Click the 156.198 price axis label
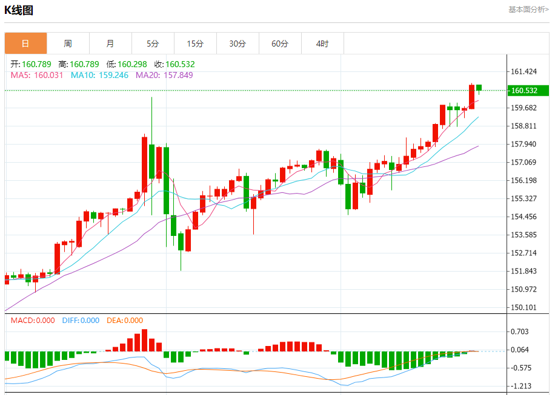Image resolution: width=555 pixels, height=395 pixels. [523, 180]
